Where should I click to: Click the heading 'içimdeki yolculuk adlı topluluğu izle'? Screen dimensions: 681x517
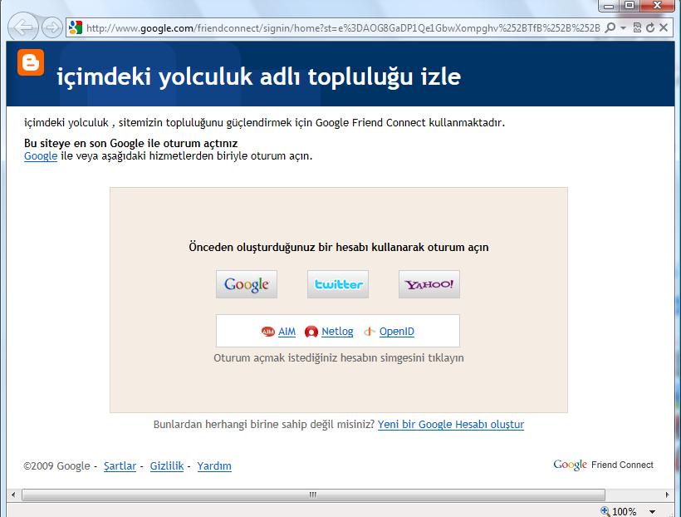tap(259, 77)
